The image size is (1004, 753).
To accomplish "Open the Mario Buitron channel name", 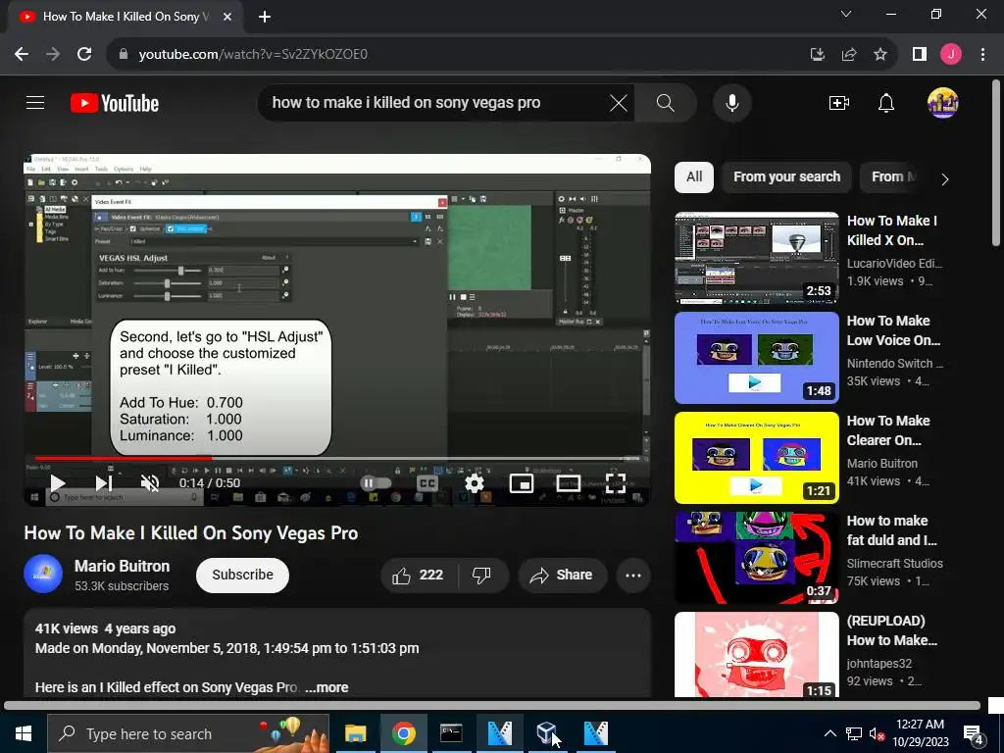I will [x=122, y=566].
